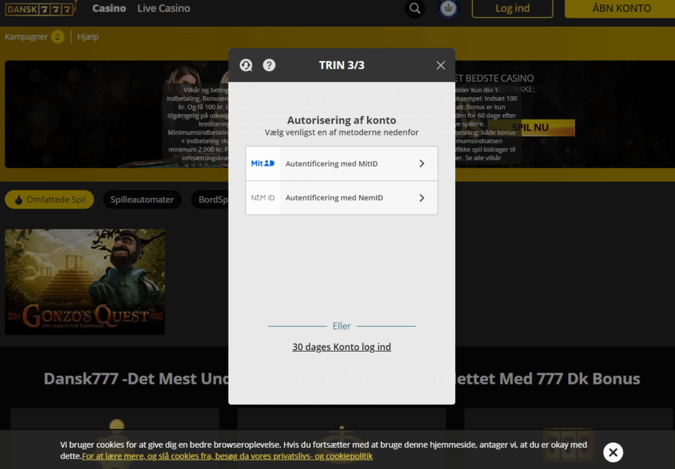Open the privacy and cookie policy link
Viewport: 675px width, 469px height.
click(227, 456)
